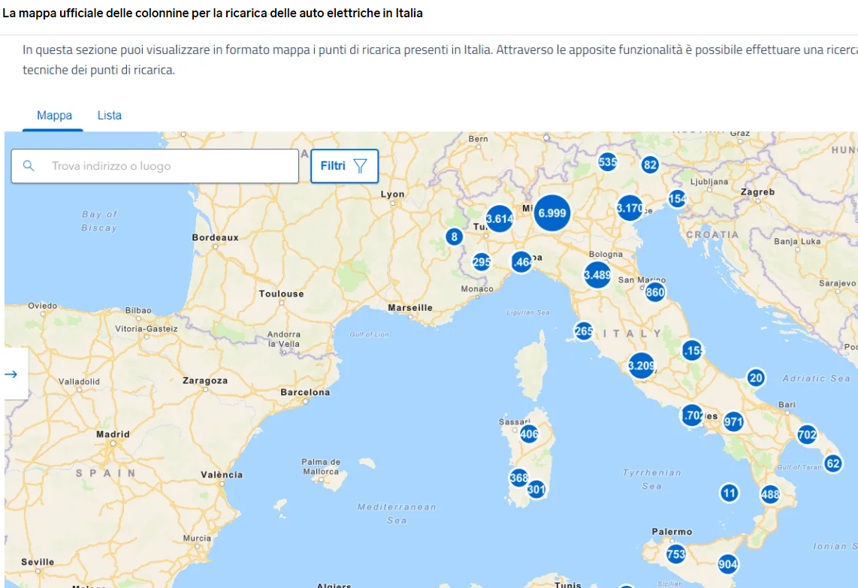Click the Bordeaux label on map
This screenshot has width=858, height=588.
[x=215, y=237]
